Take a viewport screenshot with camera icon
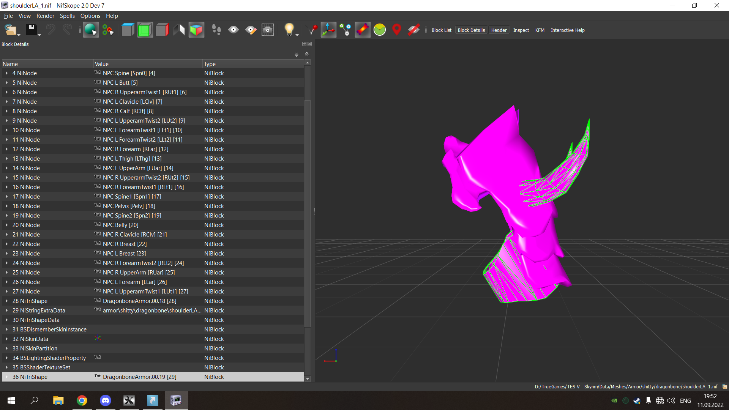This screenshot has width=729, height=410. tap(268, 30)
